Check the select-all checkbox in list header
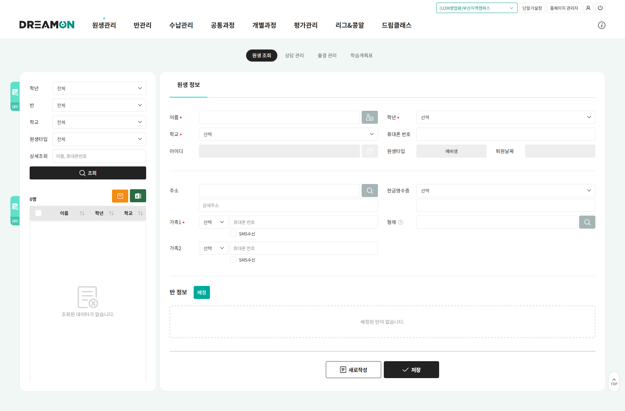625x411 pixels. [x=38, y=213]
